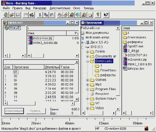Open Дополнительно menu
This screenshot has width=156, height=132.
pos(60,8)
